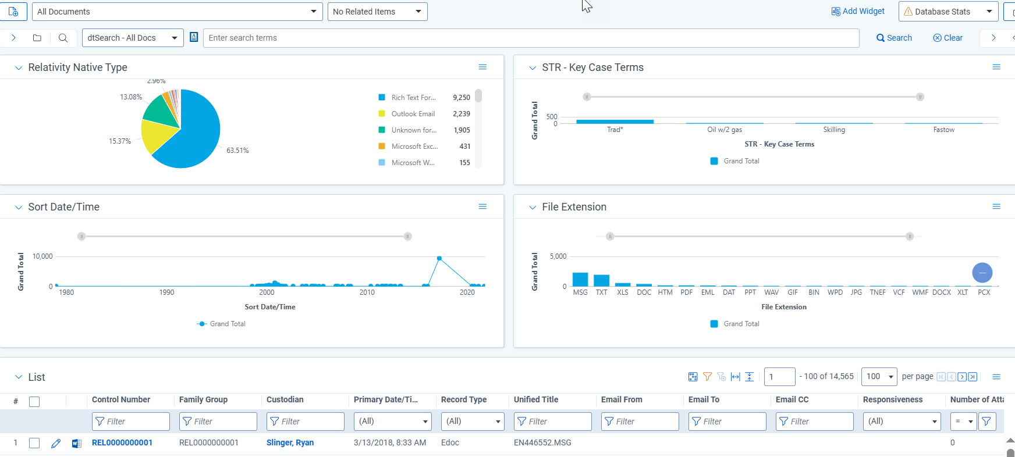Open the All Documents view dropdown

tap(178, 12)
